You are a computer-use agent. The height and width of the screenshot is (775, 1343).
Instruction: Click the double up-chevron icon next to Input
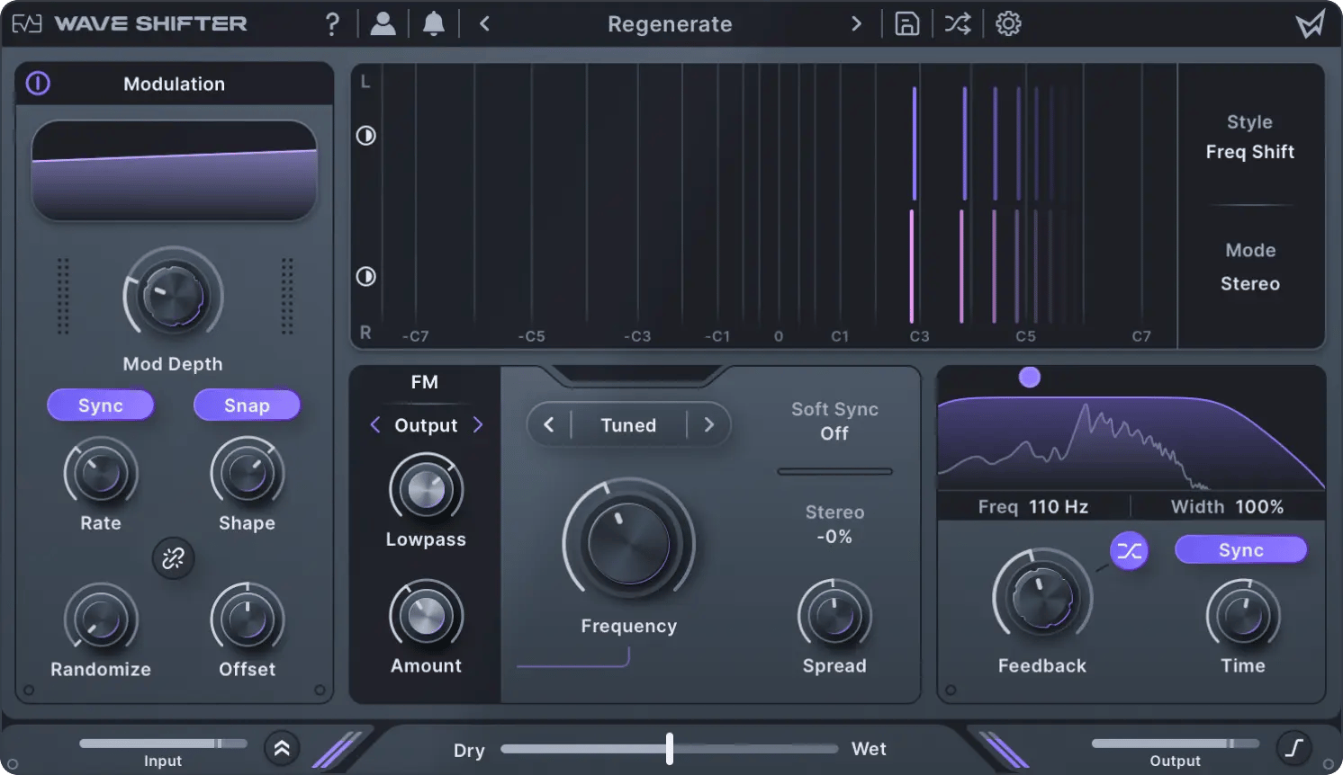pos(282,748)
